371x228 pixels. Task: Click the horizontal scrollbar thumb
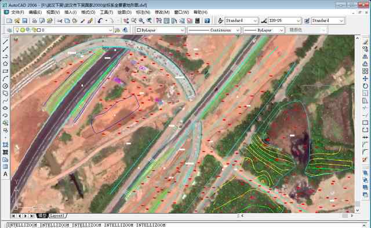click(345, 216)
